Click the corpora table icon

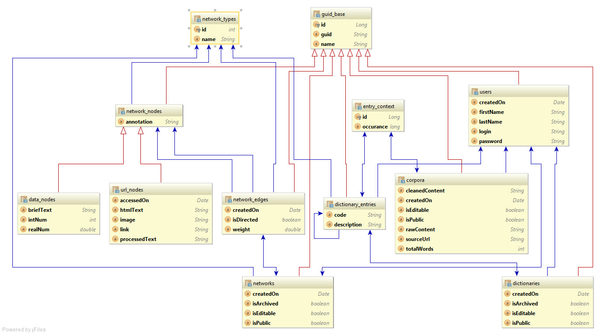click(x=401, y=180)
